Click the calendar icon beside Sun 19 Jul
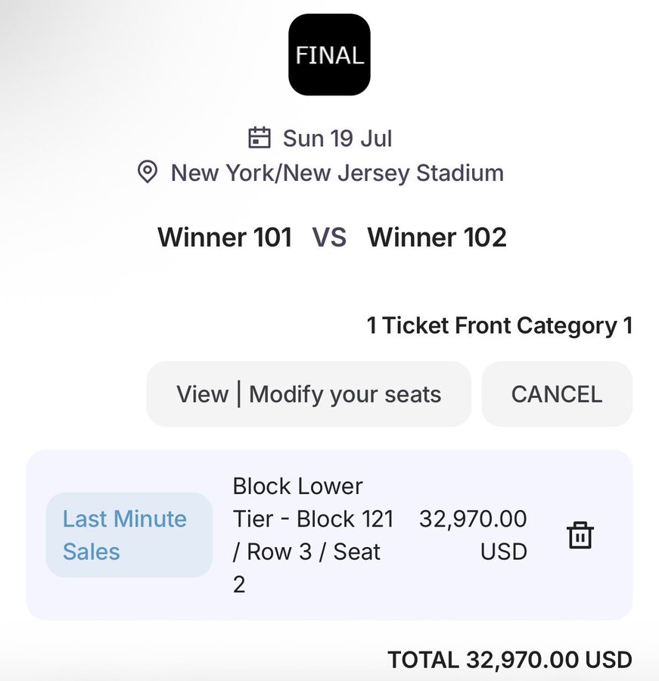Viewport: 659px width, 681px height. (x=260, y=138)
